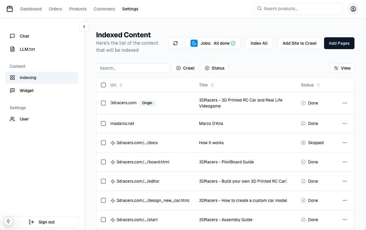The height and width of the screenshot is (230, 366).
Task: Click the refresh icon button
Action: click(x=175, y=43)
